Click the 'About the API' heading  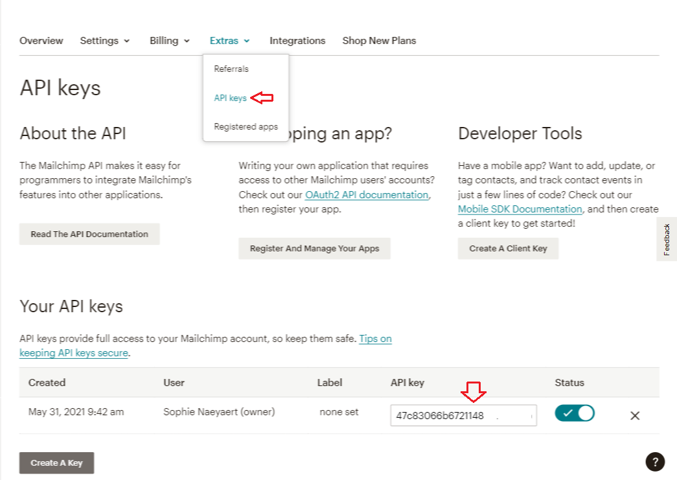click(x=73, y=133)
